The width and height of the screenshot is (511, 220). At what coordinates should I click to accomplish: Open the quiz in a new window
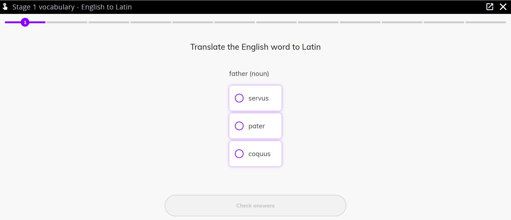490,7
